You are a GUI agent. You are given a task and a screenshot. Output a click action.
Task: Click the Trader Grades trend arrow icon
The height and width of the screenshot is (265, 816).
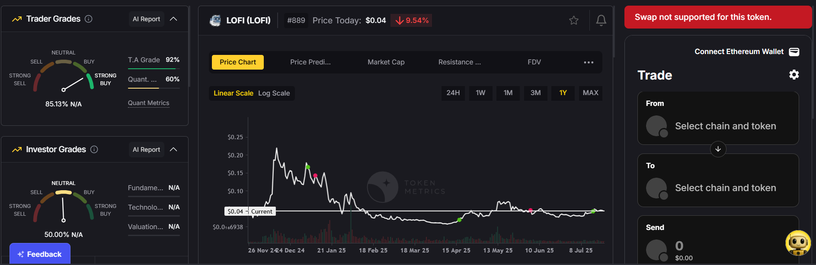[17, 19]
